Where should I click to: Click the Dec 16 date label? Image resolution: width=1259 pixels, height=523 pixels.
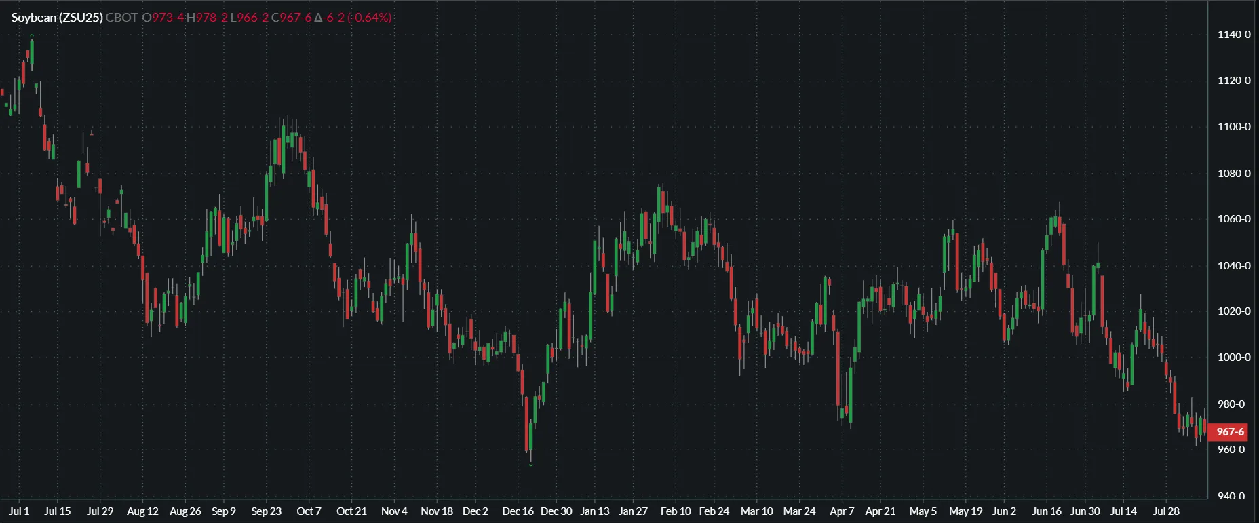[518, 511]
